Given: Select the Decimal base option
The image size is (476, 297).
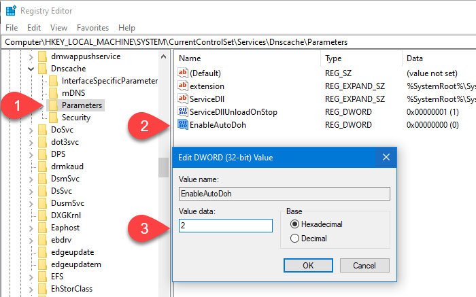Looking at the screenshot, I should tap(294, 238).
